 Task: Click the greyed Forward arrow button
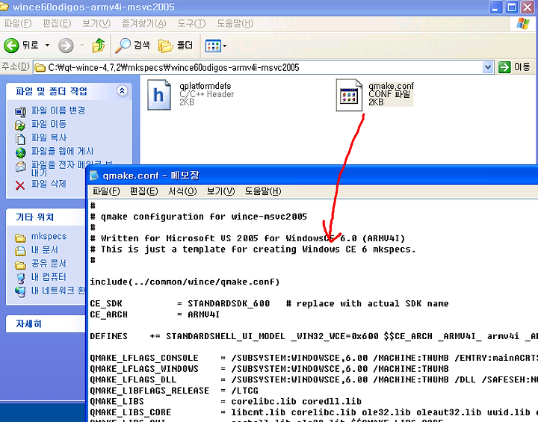[x=66, y=46]
